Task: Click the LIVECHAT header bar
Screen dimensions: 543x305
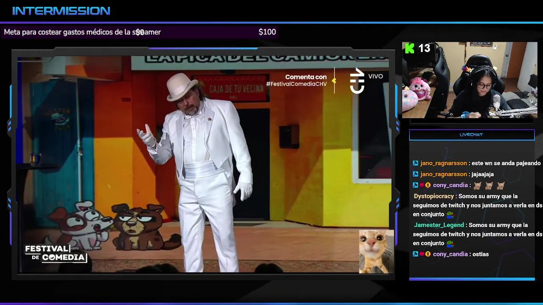Action: coord(472,135)
